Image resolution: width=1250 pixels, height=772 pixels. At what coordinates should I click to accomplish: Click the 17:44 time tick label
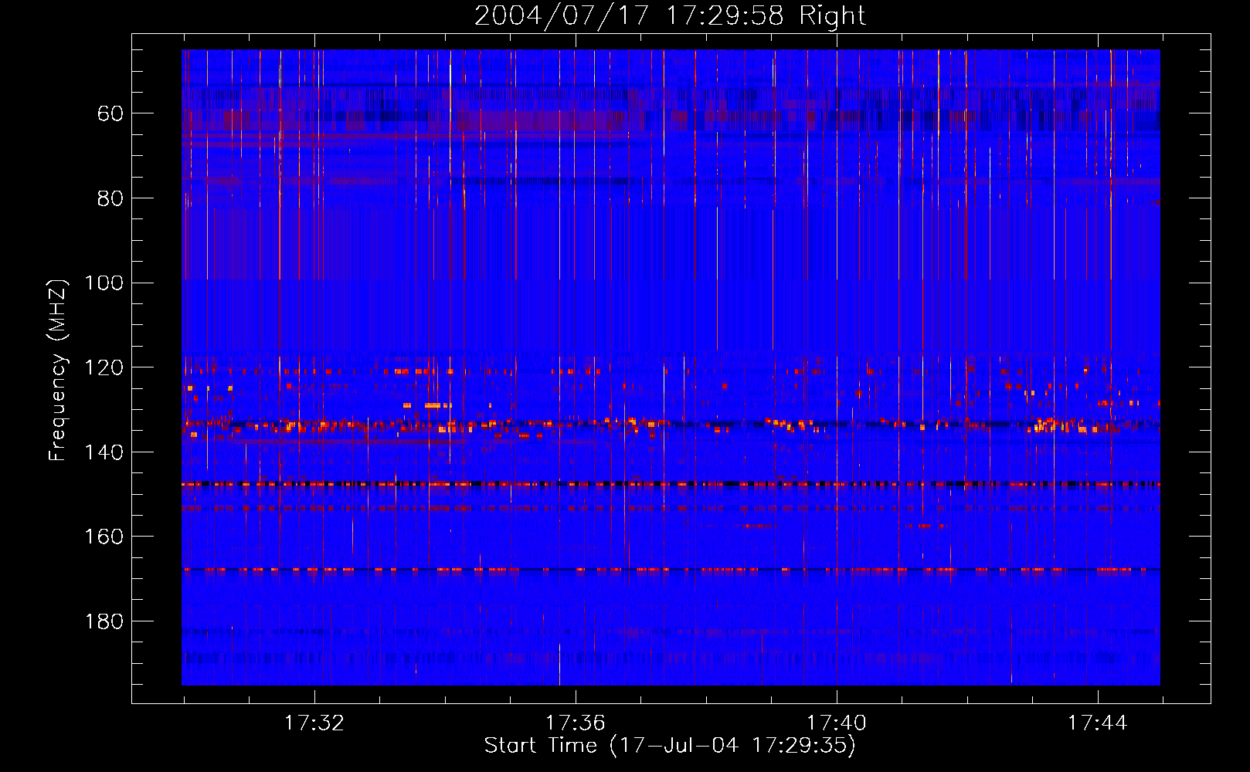(x=1097, y=723)
